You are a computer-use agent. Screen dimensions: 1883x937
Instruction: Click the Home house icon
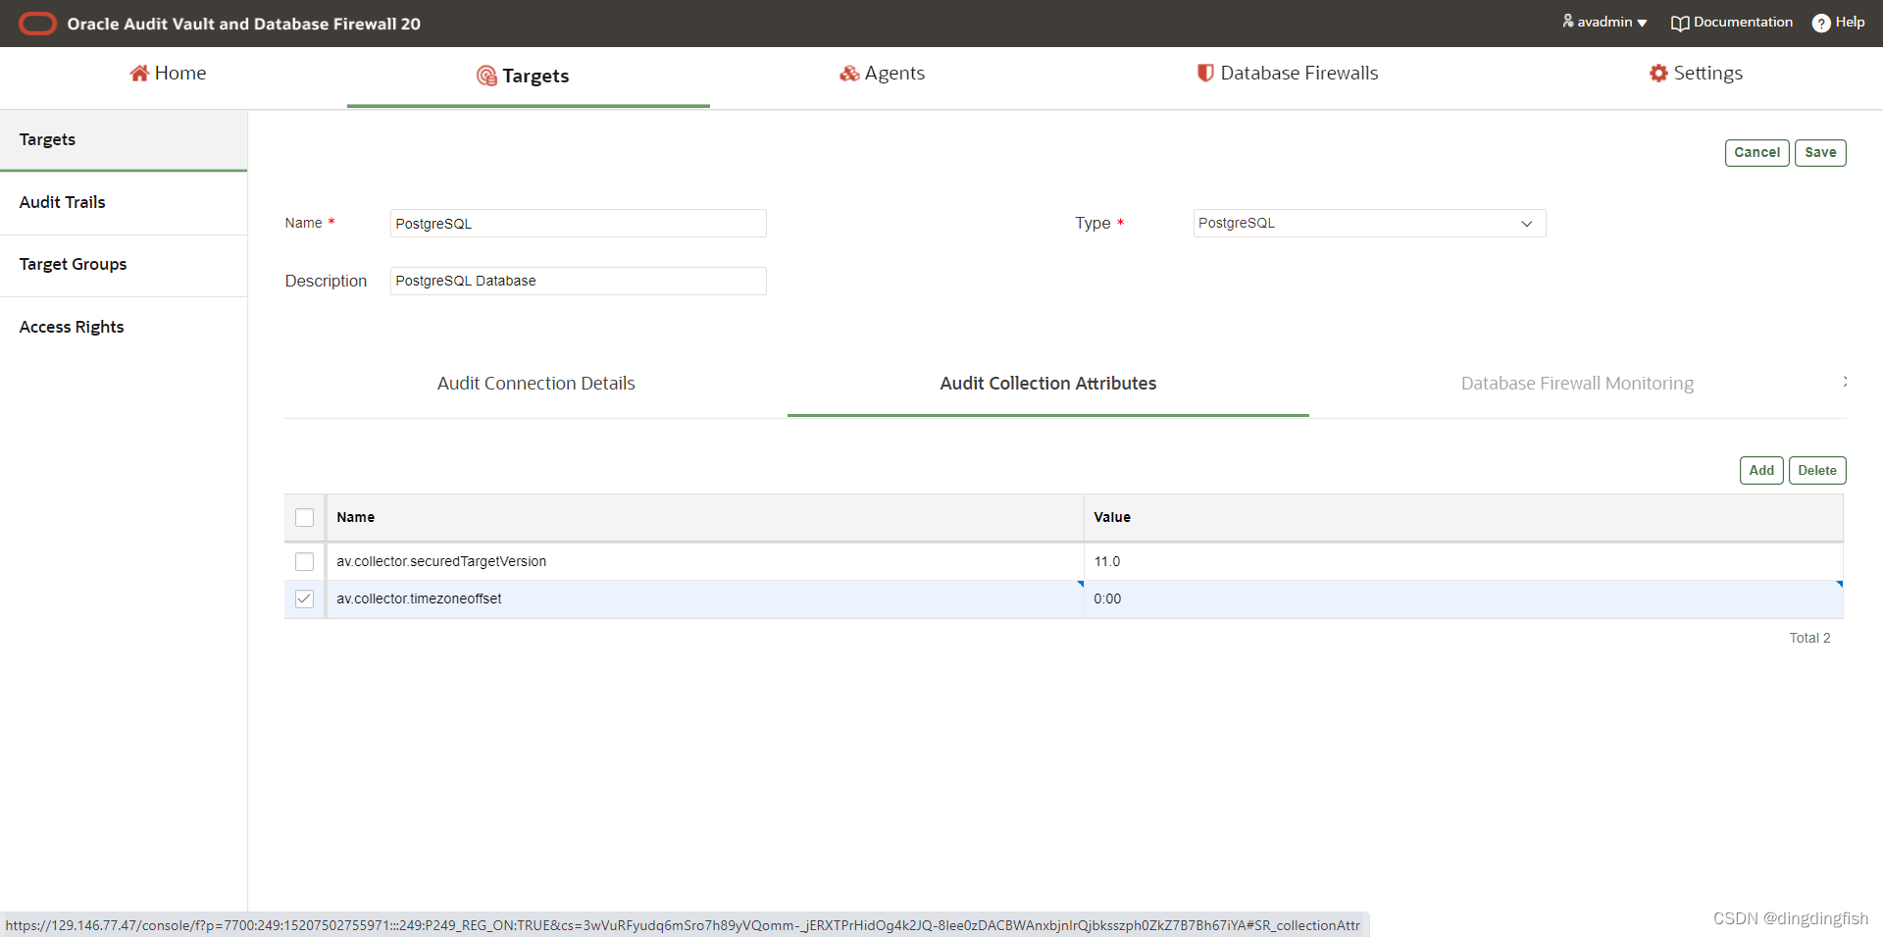(x=139, y=73)
